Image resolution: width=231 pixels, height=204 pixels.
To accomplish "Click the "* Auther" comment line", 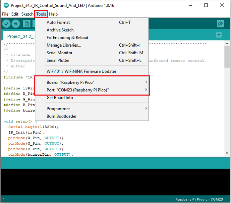I will [x=16, y=66].
